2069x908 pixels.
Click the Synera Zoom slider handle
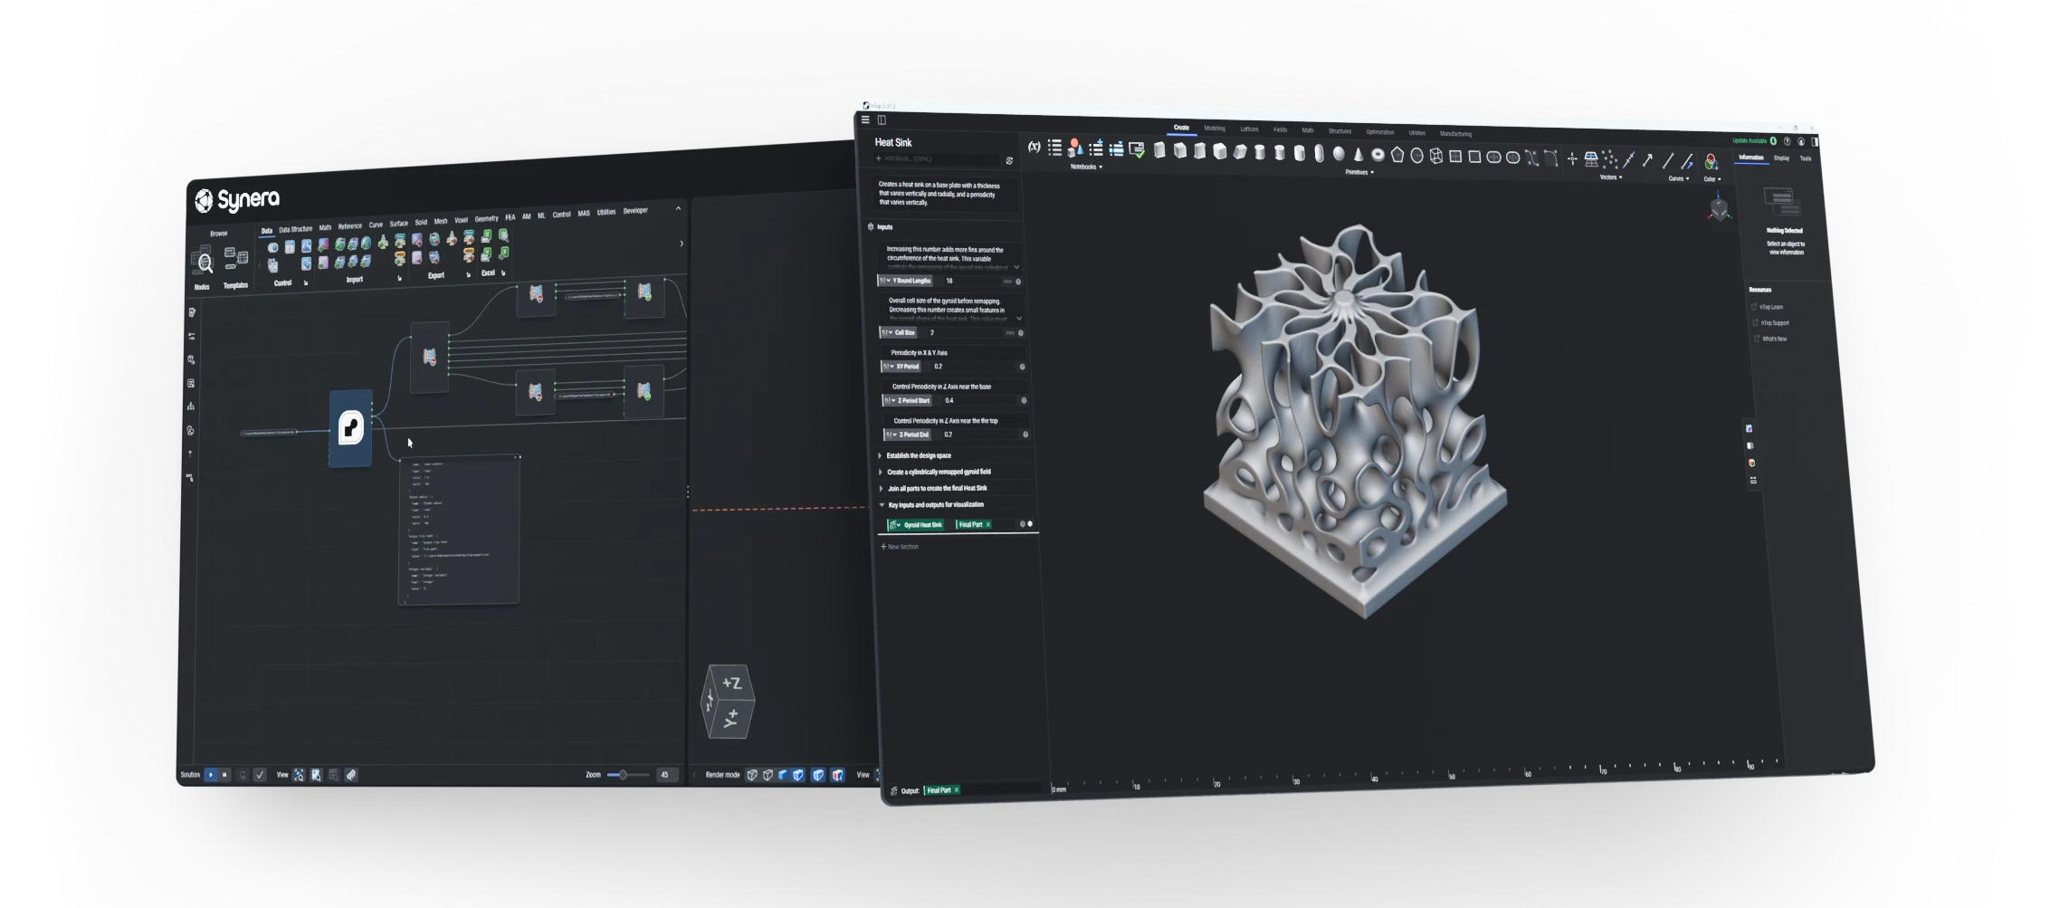click(623, 775)
